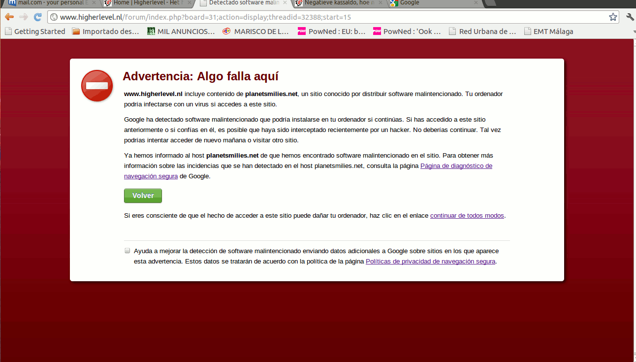Viewport: 636px width, 362px height.
Task: Click the red stop warning icon
Action: (x=97, y=86)
